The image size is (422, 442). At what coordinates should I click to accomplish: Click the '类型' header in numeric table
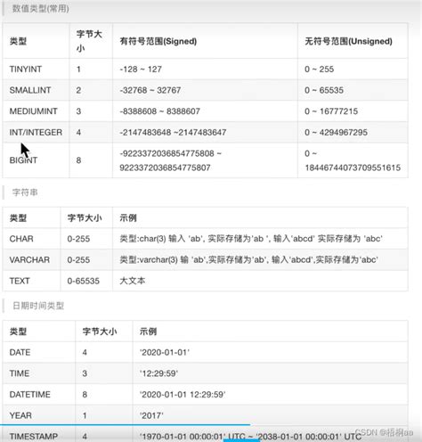[x=18, y=41]
